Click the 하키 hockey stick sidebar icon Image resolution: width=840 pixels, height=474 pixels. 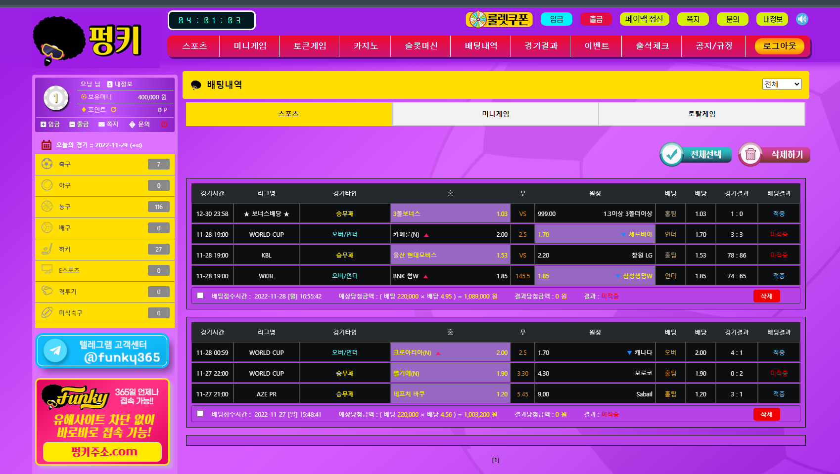tap(47, 249)
